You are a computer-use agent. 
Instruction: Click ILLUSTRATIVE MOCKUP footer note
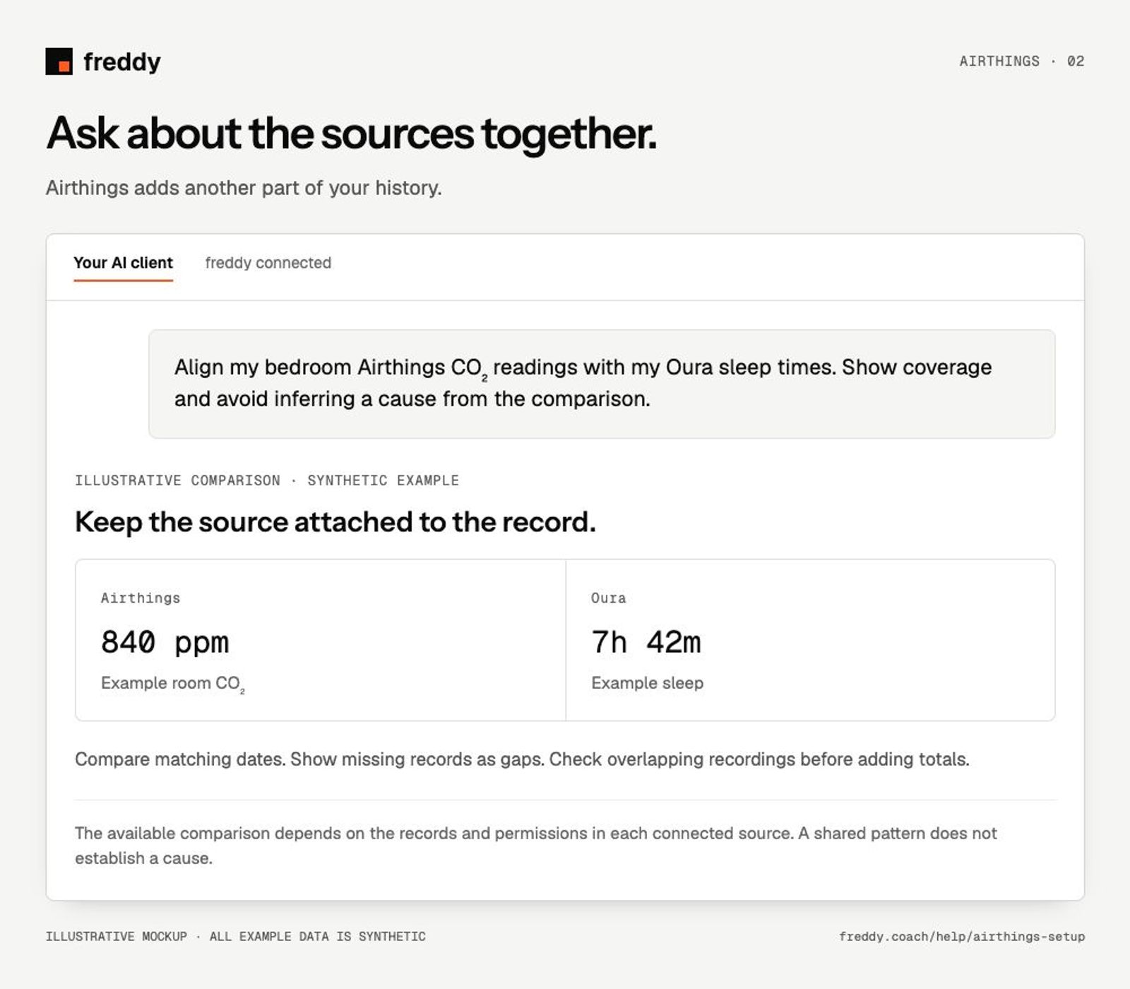[x=236, y=937]
